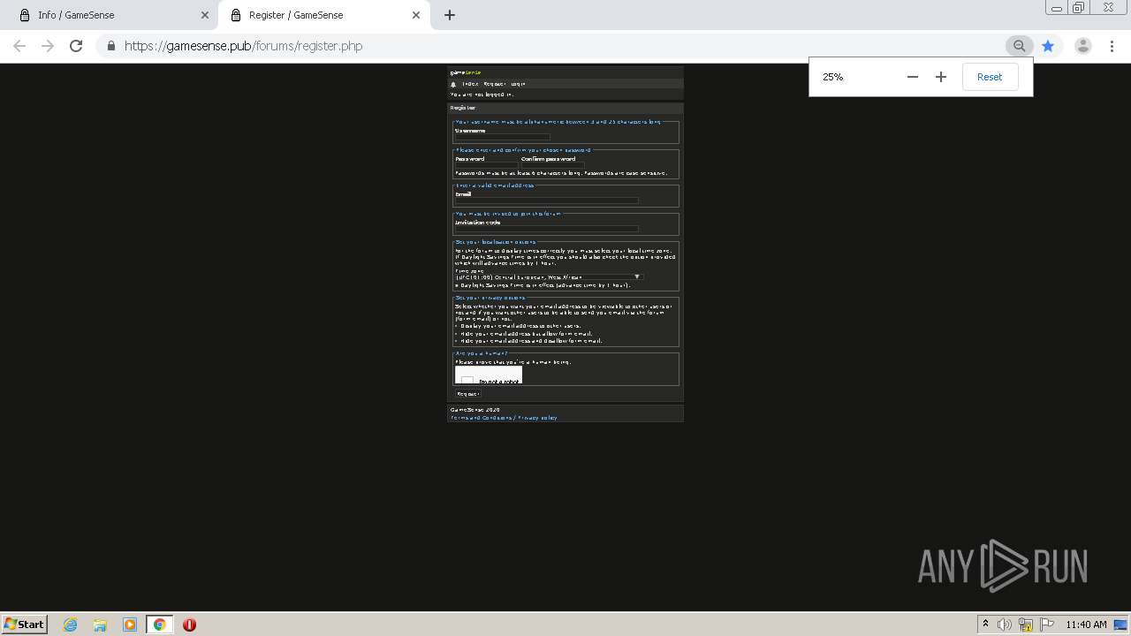Click the gamesense logo text
Viewport: 1131px width, 636px height.
[x=465, y=72]
